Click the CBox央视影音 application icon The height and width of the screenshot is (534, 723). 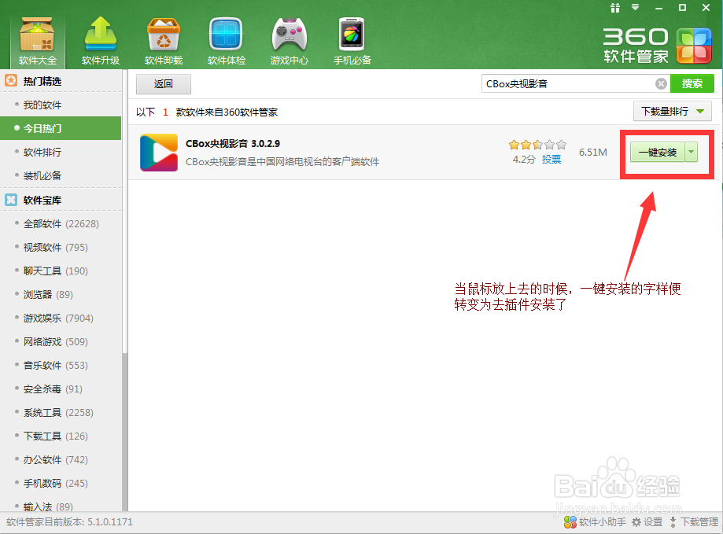[159, 153]
